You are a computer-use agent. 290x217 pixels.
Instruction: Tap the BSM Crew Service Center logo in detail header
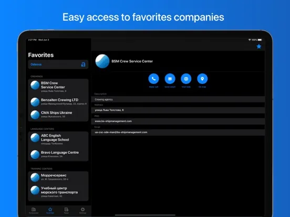click(102, 61)
